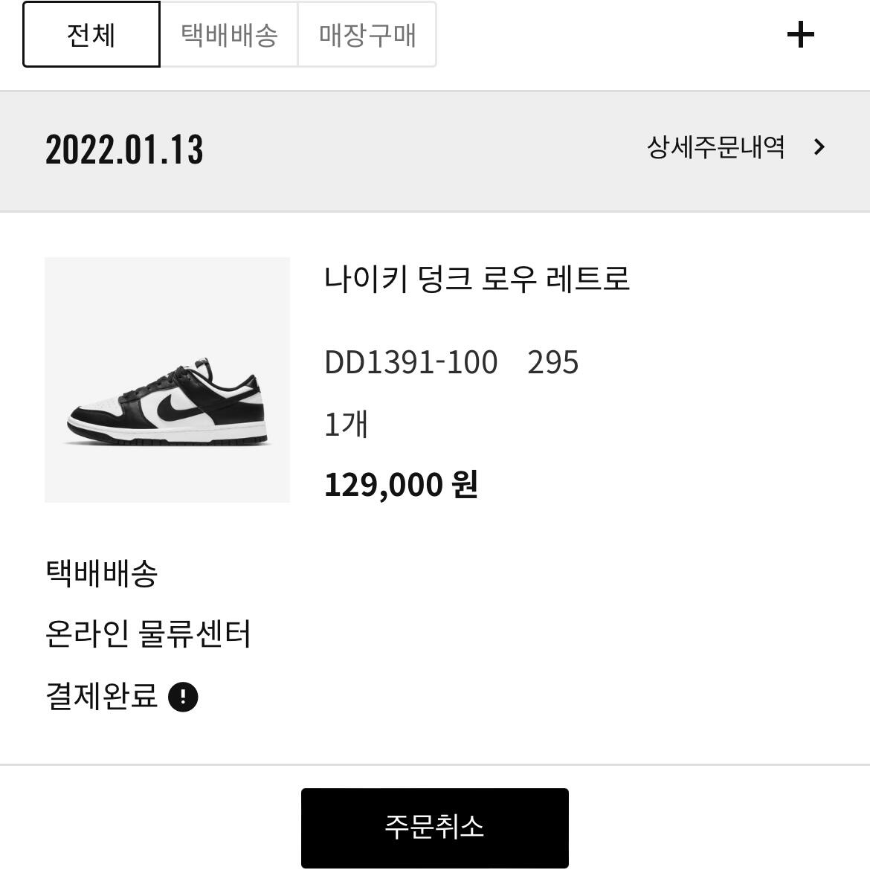Select the 전체 tab
Image resolution: width=870 pixels, height=870 pixels.
[91, 34]
